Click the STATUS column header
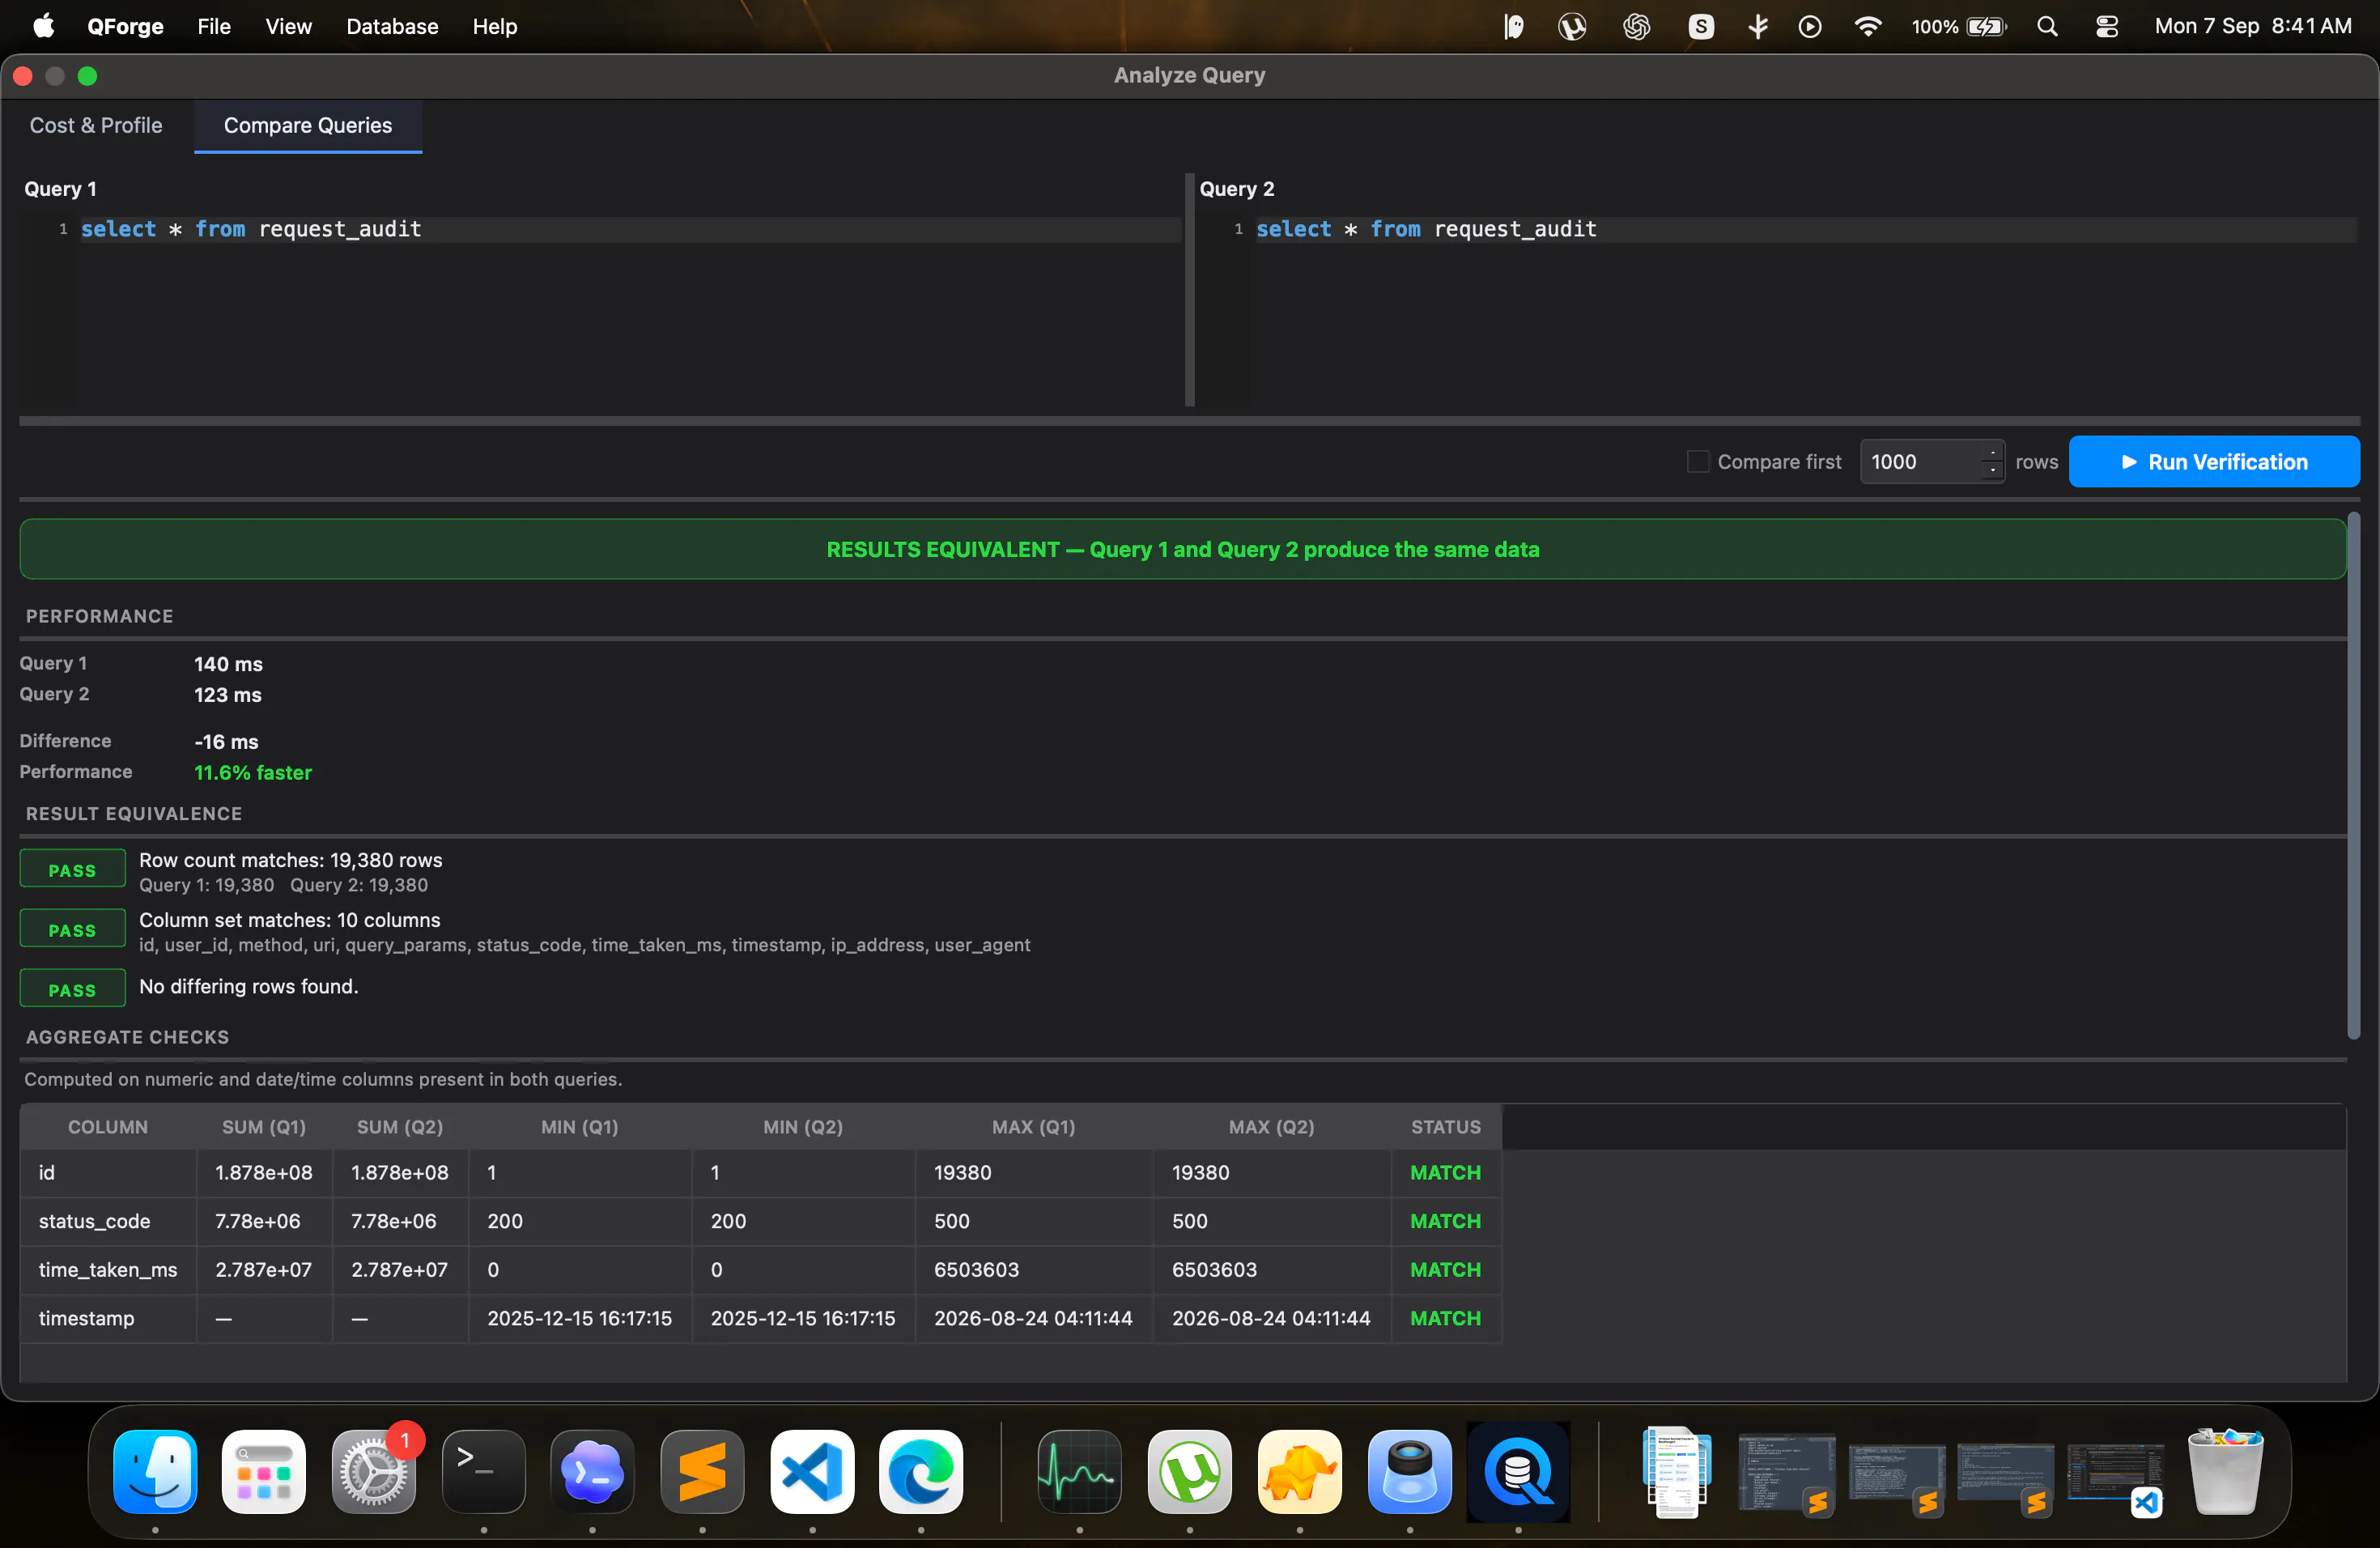2380x1548 pixels. coord(1446,1127)
